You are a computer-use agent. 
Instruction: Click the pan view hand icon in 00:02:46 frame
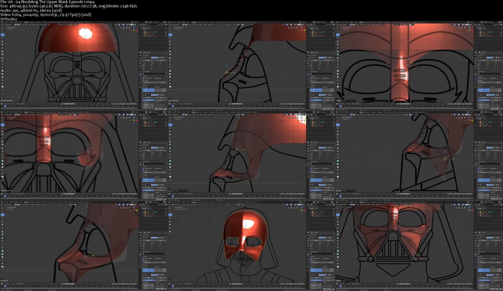tap(127, 28)
